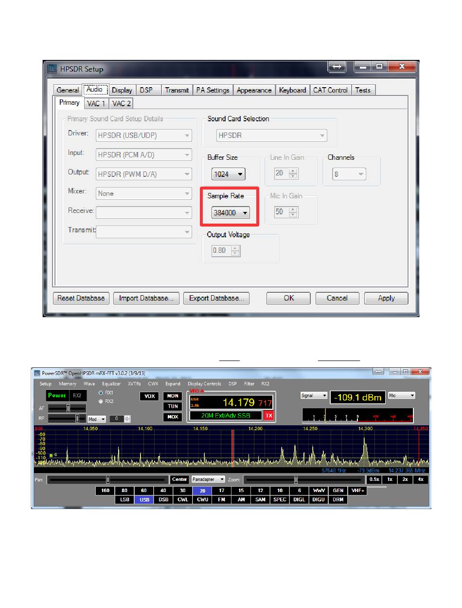Open the Display Controls menu
The width and height of the screenshot is (462, 608).
click(x=204, y=384)
